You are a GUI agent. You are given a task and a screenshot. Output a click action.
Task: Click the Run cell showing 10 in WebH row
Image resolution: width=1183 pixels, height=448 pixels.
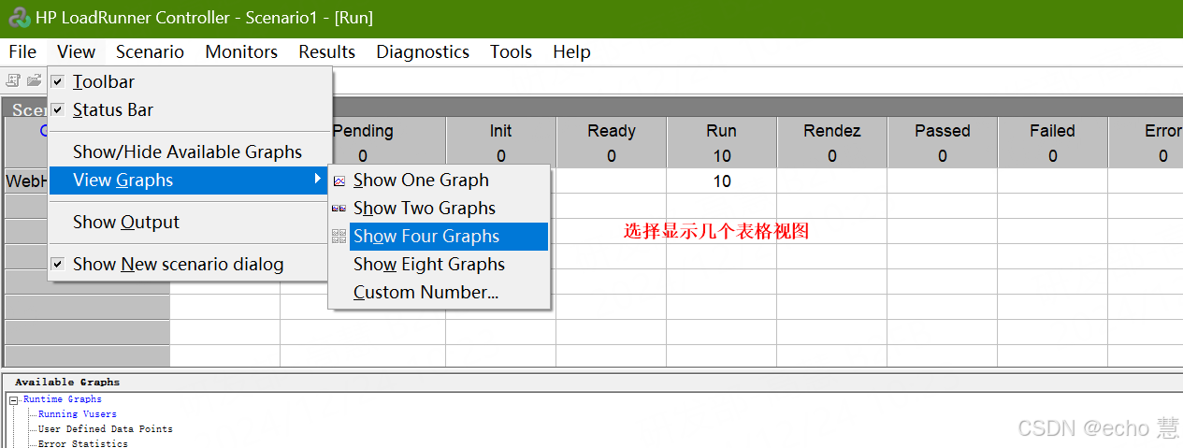tap(722, 181)
